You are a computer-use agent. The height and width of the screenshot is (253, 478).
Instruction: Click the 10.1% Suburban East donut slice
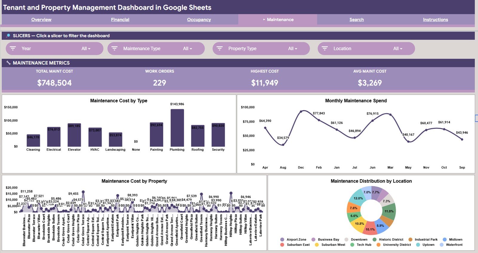[x=370, y=229]
